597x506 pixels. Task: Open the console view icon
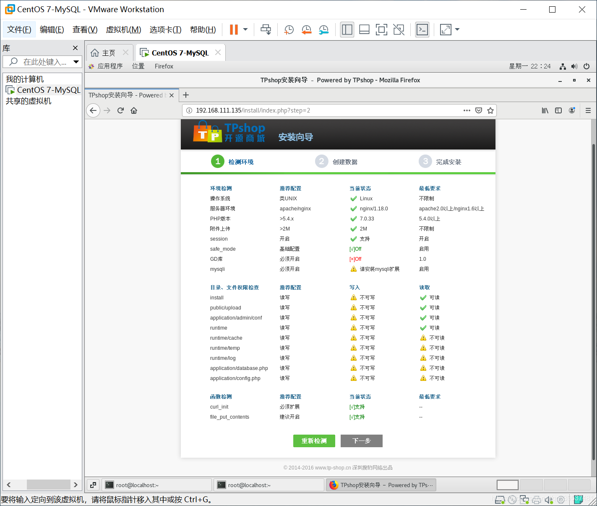pos(422,29)
